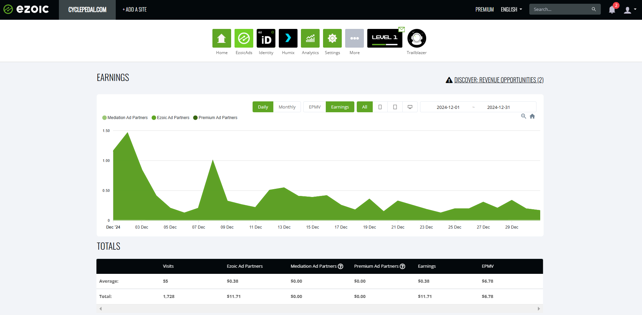The image size is (642, 315).
Task: Open Mediation Ad Partners help icon
Action: pos(340,266)
